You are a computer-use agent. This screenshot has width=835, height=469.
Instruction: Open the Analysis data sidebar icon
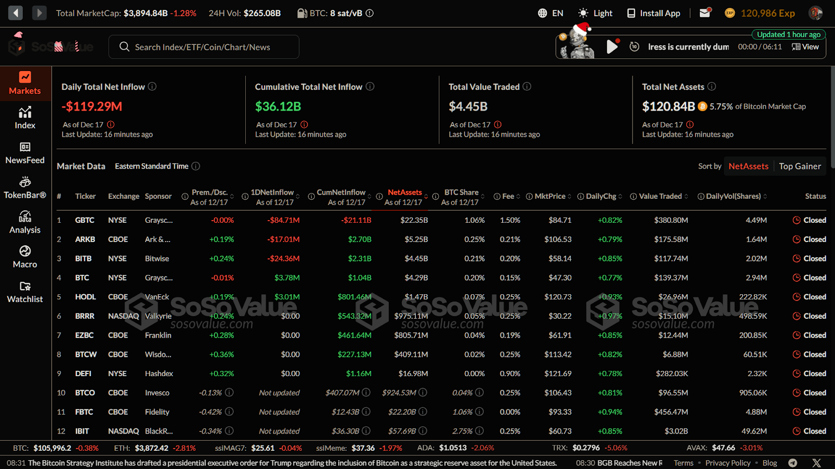(x=25, y=217)
